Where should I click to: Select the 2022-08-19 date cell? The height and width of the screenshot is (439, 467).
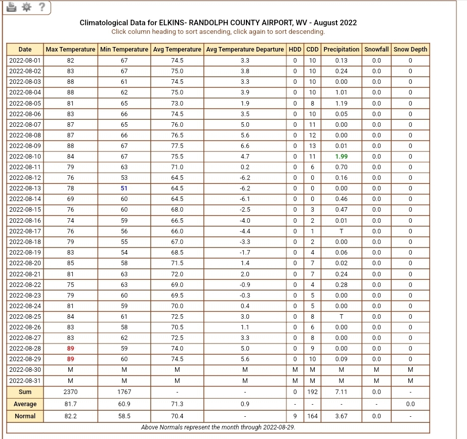[25, 253]
